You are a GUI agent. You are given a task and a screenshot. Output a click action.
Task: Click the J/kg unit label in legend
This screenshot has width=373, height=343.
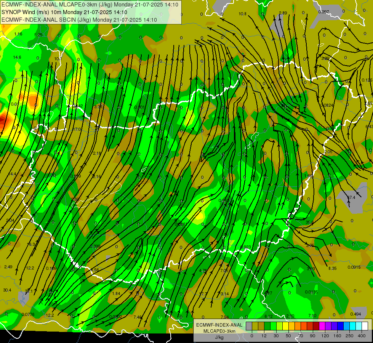coord(219,337)
